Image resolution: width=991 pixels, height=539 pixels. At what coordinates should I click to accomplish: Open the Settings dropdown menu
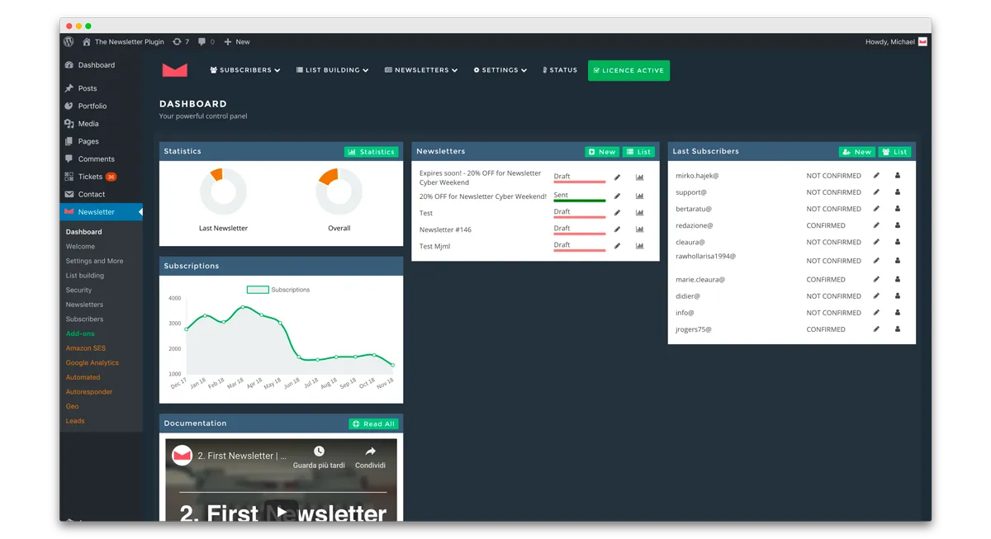[x=500, y=70]
